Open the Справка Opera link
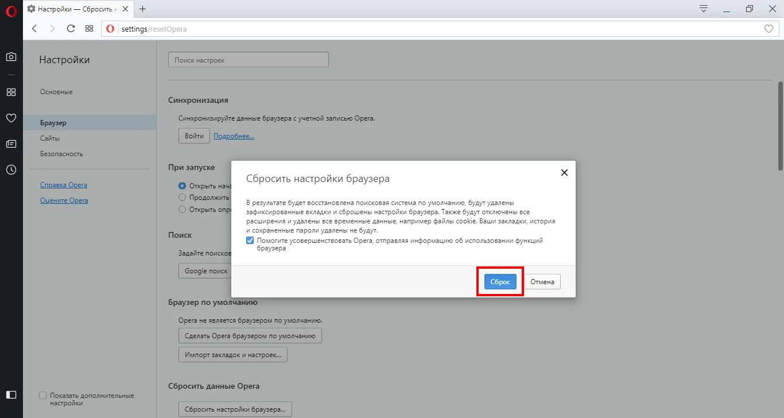Screen dimensions: 784x418 point(64,185)
